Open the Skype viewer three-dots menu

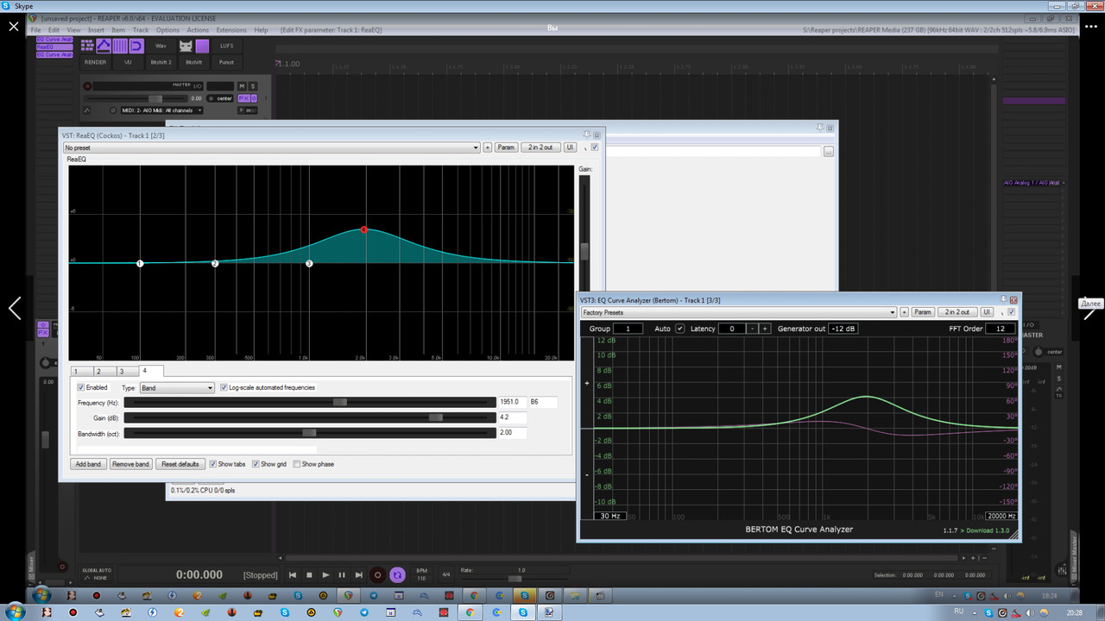[1090, 27]
